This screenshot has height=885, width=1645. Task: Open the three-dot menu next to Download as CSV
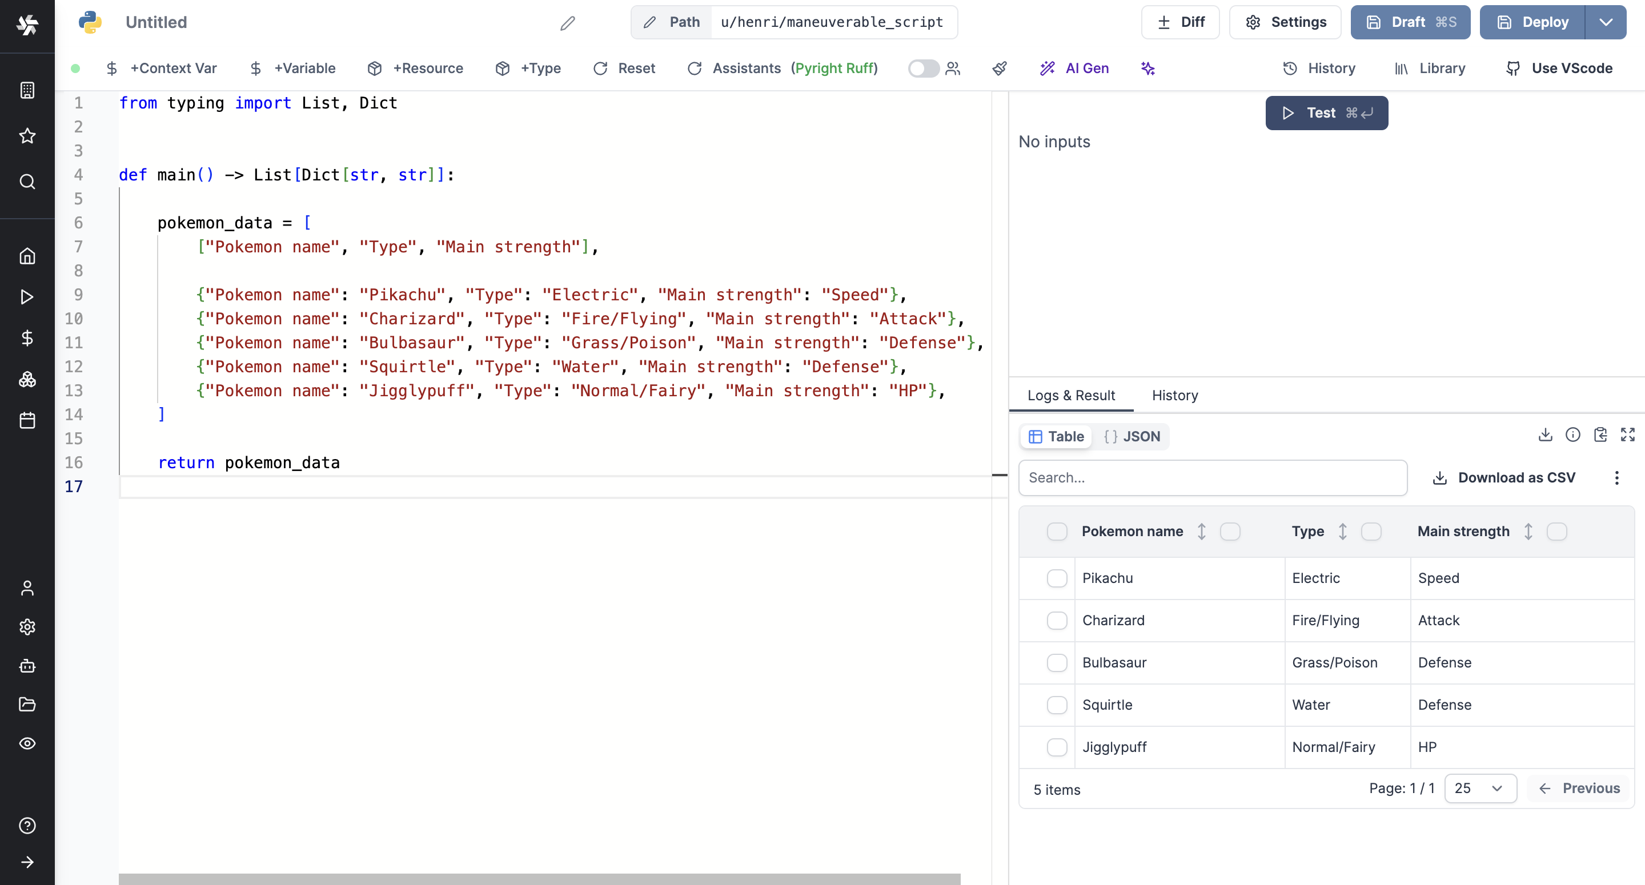[1616, 478]
